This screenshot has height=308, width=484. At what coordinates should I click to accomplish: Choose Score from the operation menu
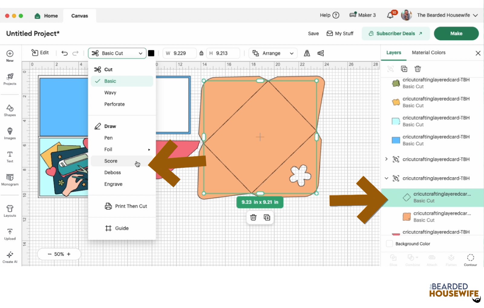[x=111, y=161]
